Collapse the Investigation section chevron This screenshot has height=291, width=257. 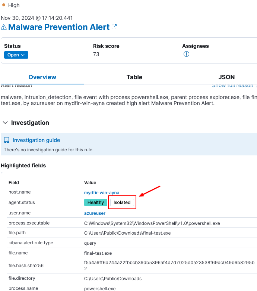(x=5, y=123)
